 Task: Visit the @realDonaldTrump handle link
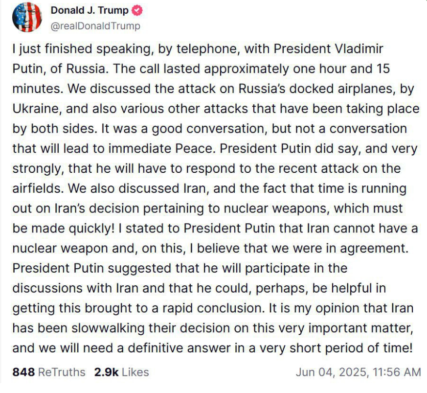tap(95, 26)
